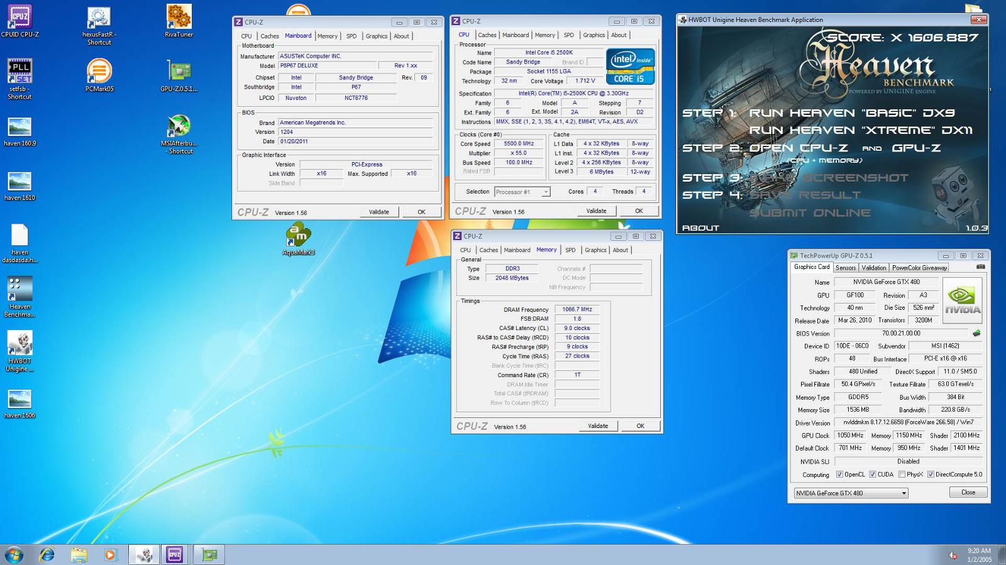Viewport: 1006px width, 565px height.
Task: Click the Windows Start orb
Action: 14,554
